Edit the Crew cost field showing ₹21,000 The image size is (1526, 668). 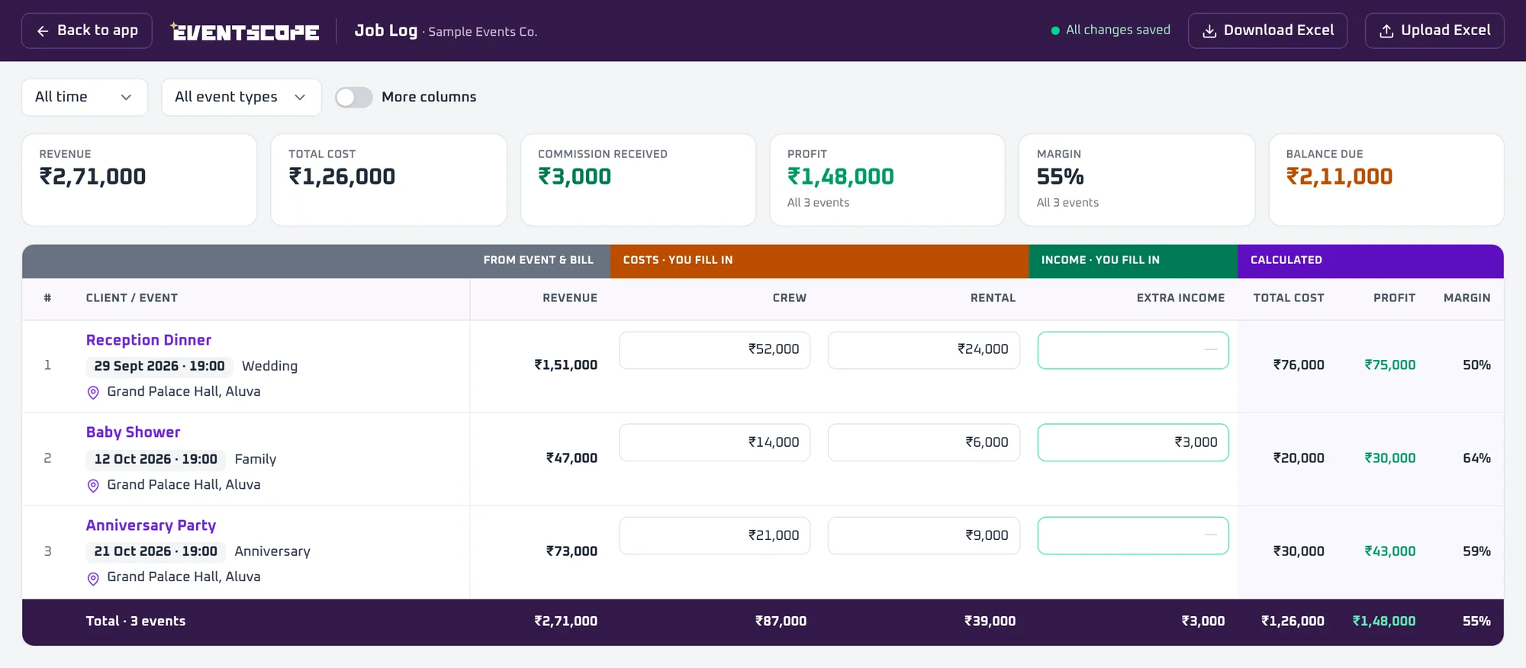click(715, 535)
